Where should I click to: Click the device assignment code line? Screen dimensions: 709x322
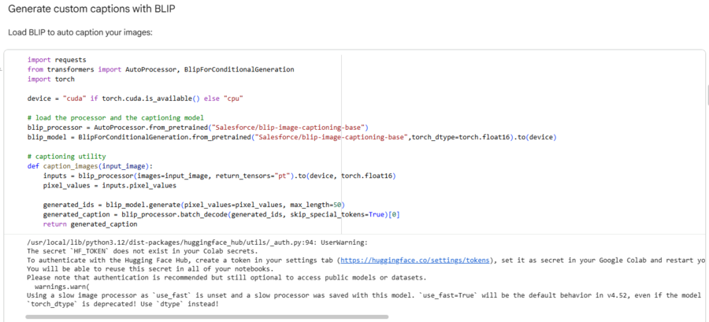(x=134, y=98)
